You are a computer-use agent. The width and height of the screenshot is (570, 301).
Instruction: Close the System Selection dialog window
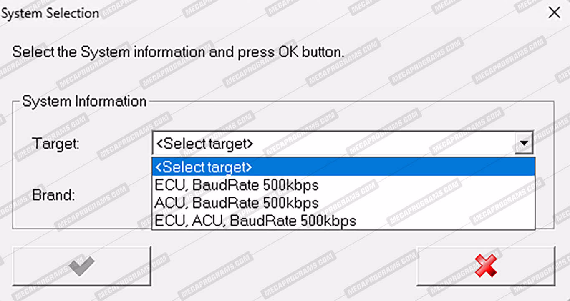pyautogui.click(x=554, y=13)
